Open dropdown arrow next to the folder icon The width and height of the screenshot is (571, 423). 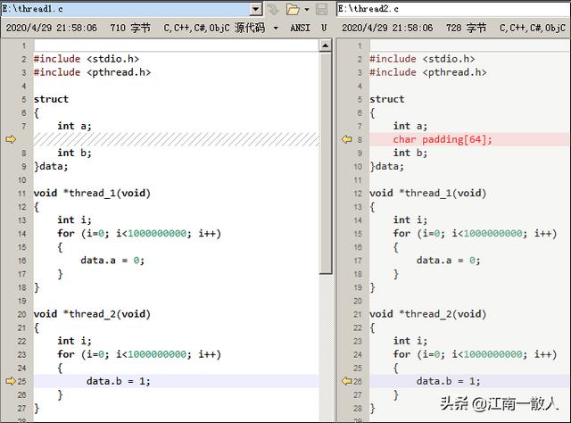coord(306,9)
